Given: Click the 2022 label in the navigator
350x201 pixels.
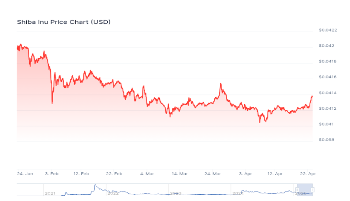Looking at the screenshot, I should pos(113,193).
